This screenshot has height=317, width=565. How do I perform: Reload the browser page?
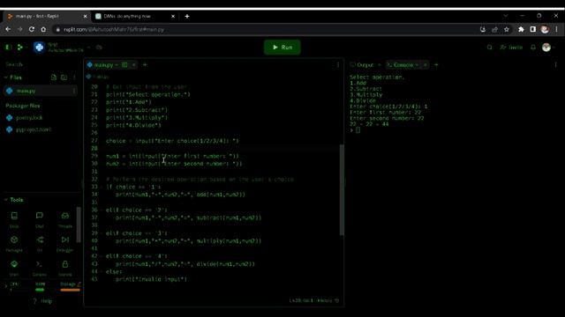tap(32, 29)
